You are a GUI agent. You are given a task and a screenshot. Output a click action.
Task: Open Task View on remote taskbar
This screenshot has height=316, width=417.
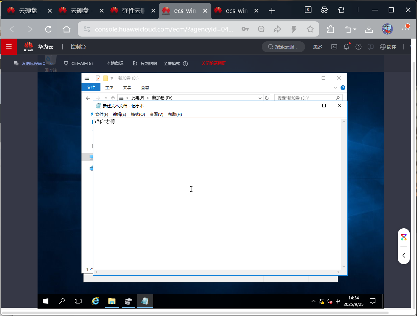coord(78,301)
